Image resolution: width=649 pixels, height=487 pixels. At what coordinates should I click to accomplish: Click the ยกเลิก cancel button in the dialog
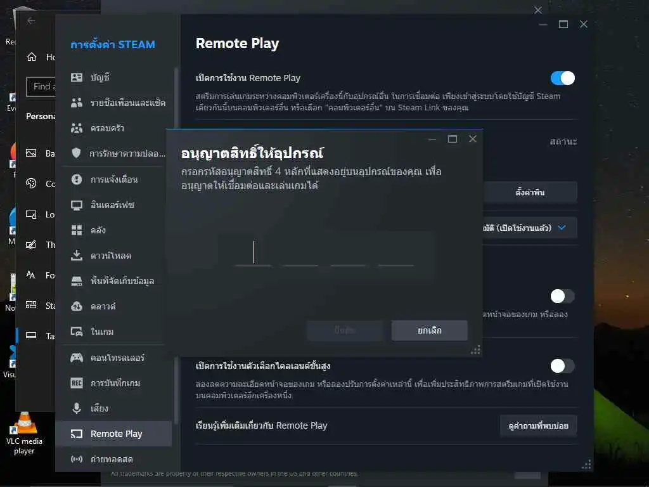pos(430,330)
